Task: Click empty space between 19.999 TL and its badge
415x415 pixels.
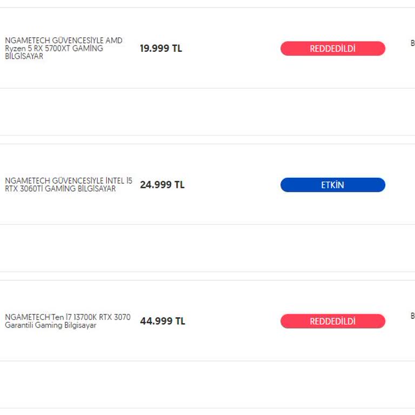Action: 231,48
